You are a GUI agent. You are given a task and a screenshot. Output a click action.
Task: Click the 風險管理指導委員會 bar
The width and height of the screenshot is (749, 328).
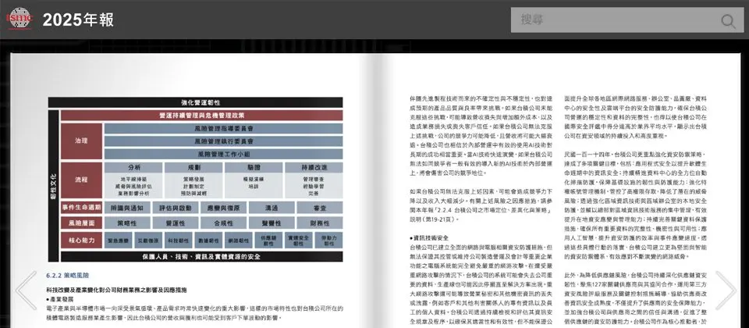point(224,129)
